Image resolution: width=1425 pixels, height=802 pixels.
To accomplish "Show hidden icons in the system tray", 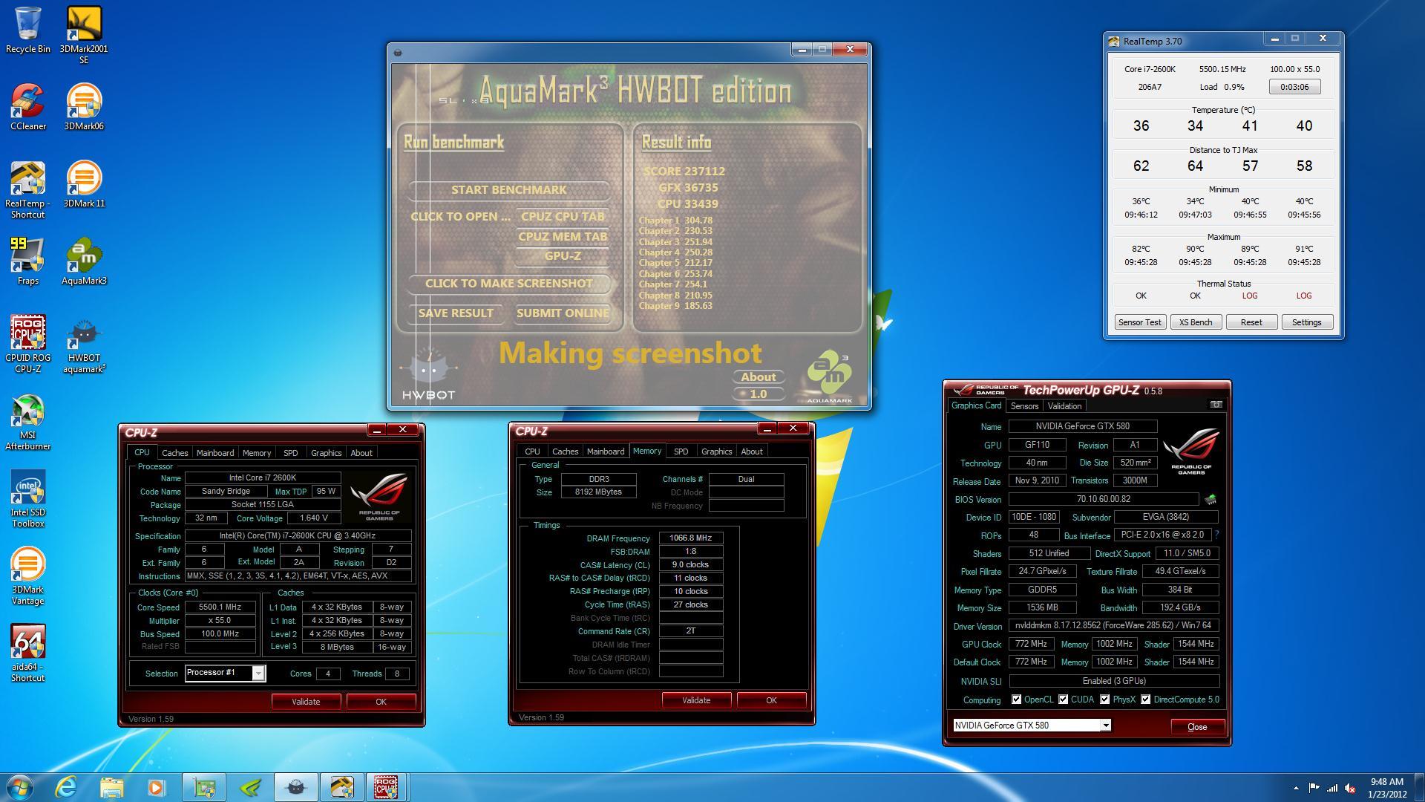I will click(1296, 788).
